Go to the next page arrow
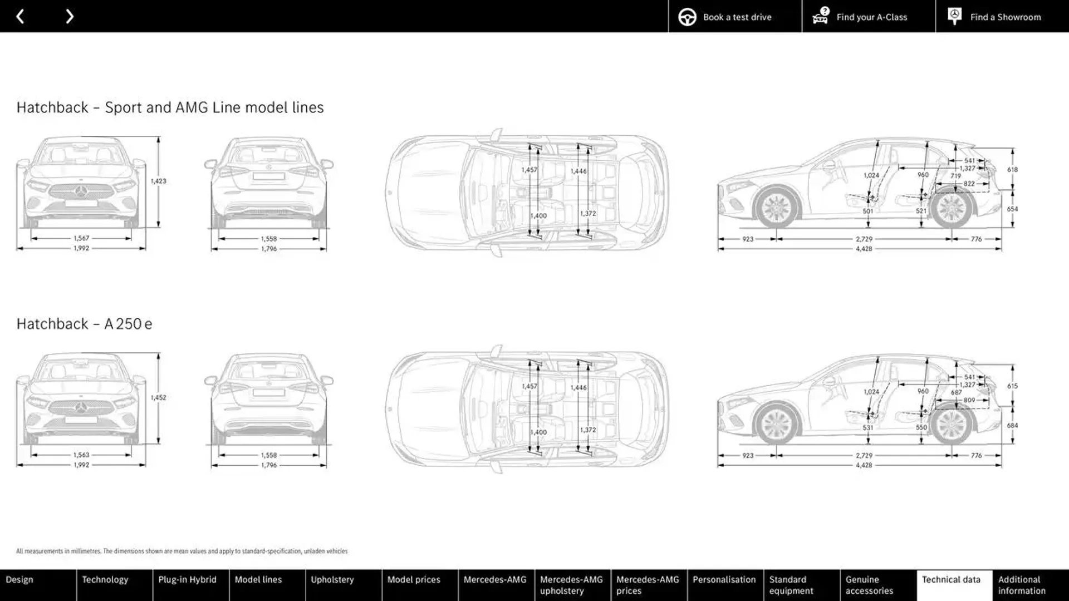1069x601 pixels. (70, 17)
